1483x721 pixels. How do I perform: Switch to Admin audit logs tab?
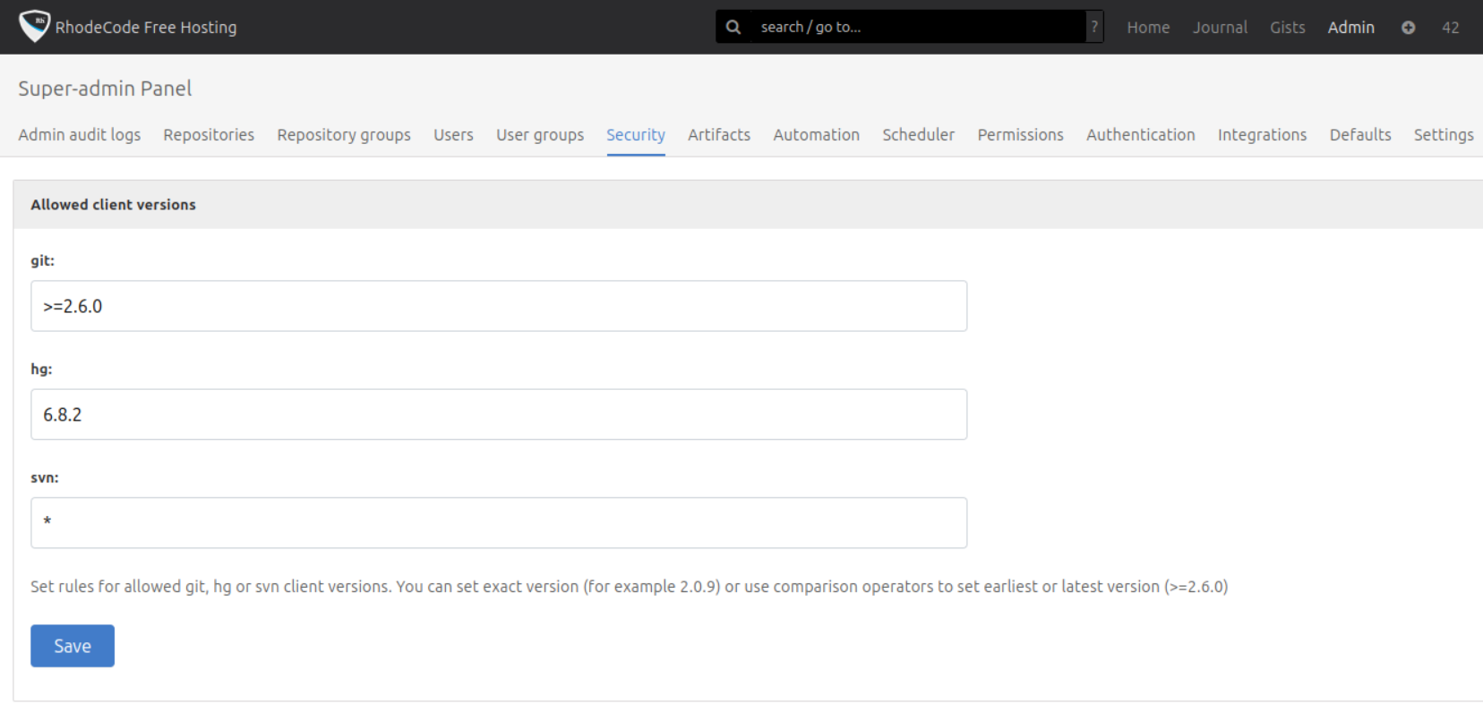point(80,135)
